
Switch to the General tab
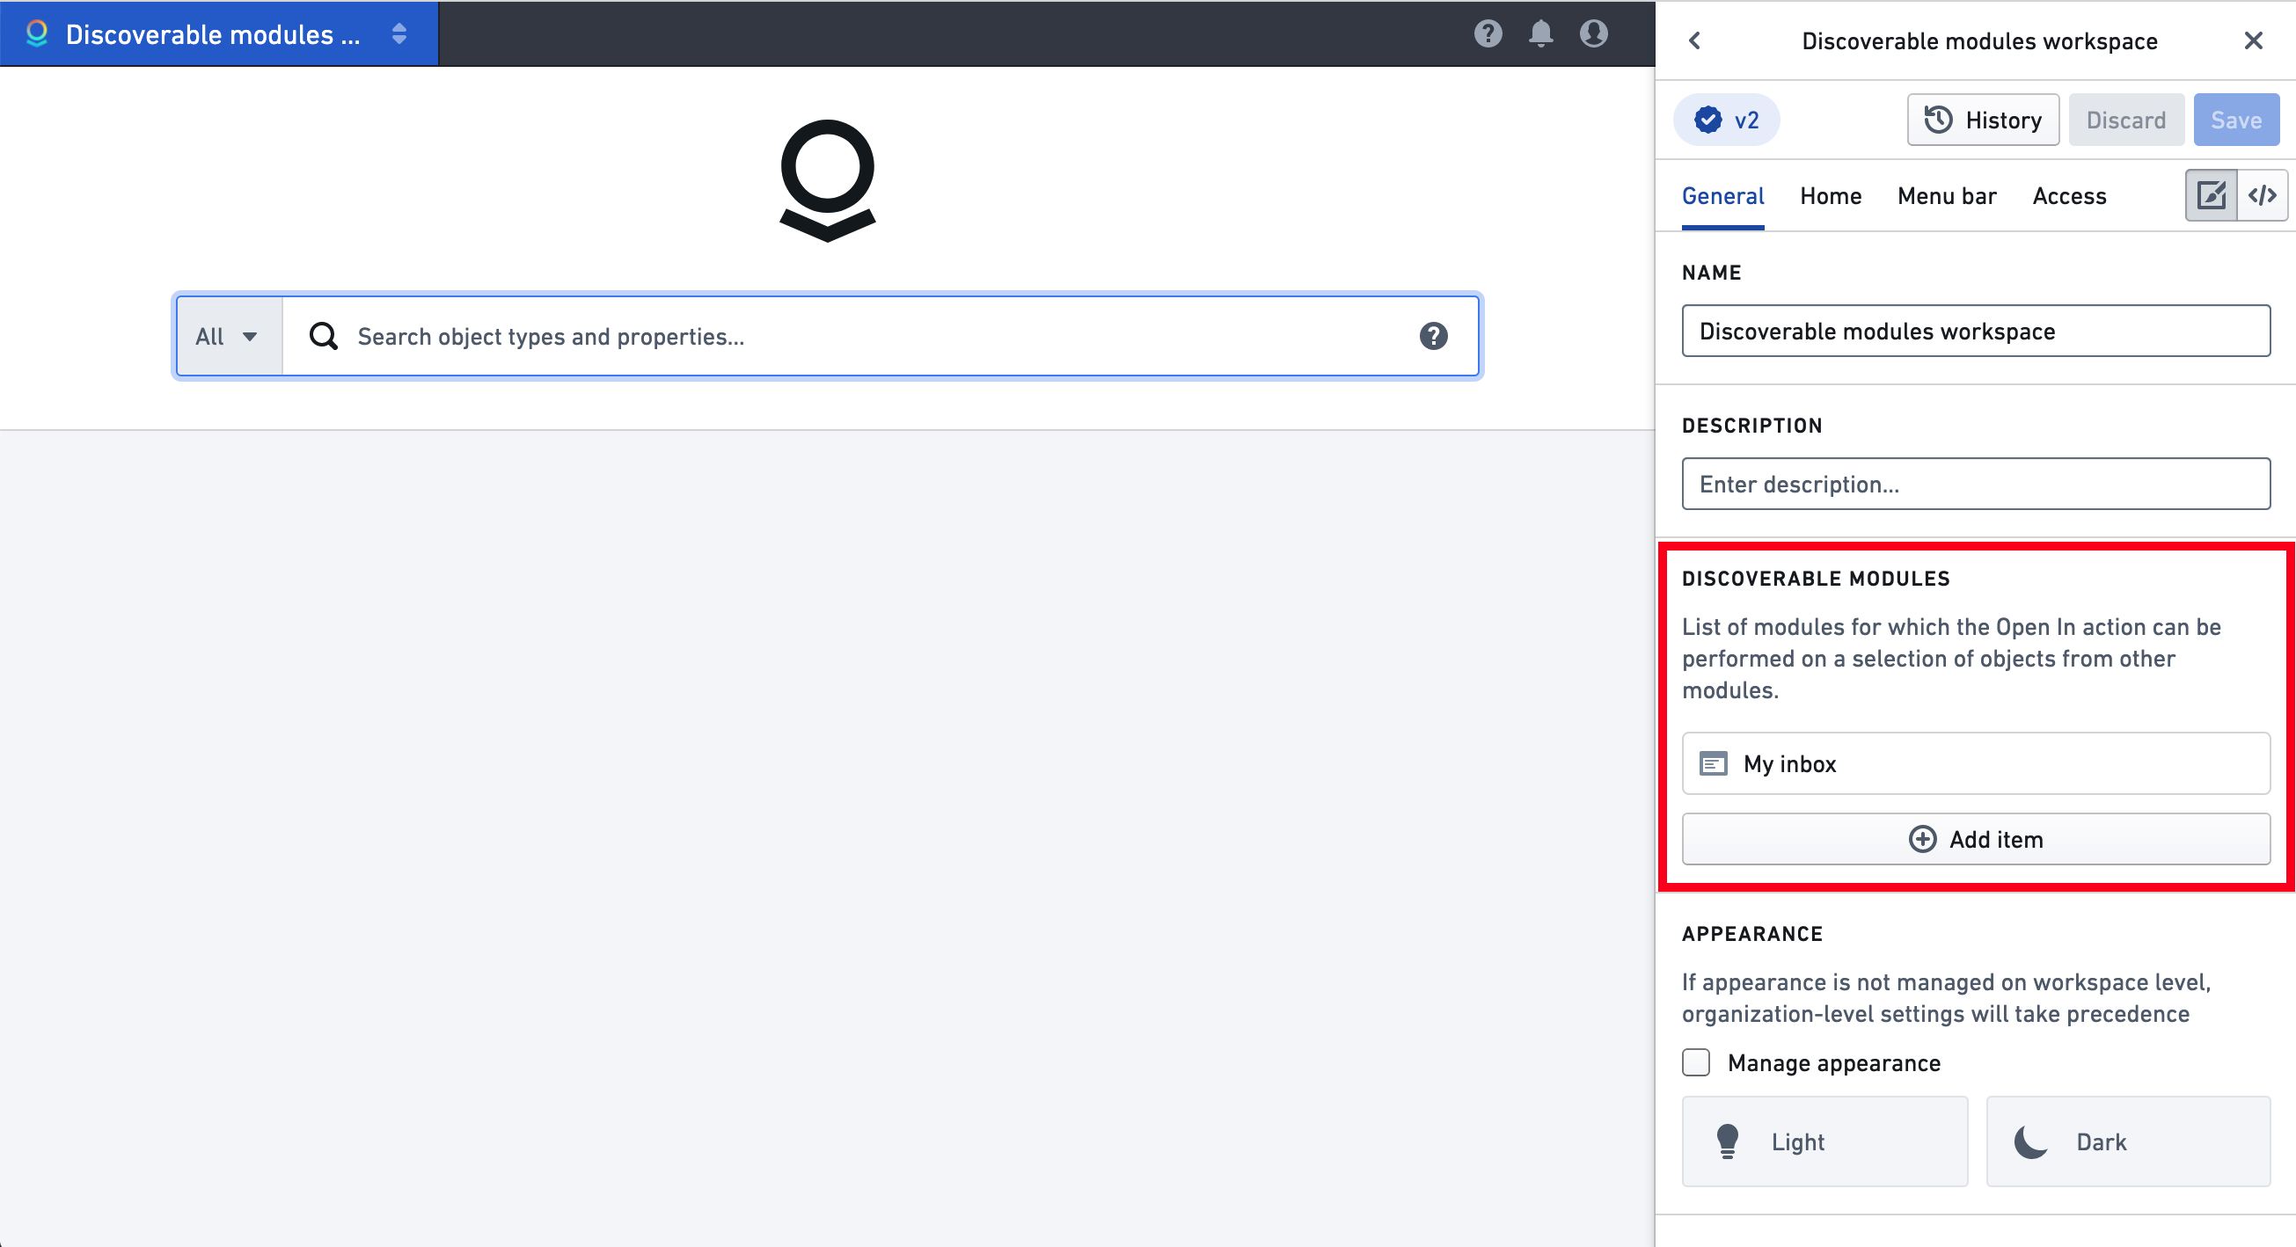[x=1723, y=196]
